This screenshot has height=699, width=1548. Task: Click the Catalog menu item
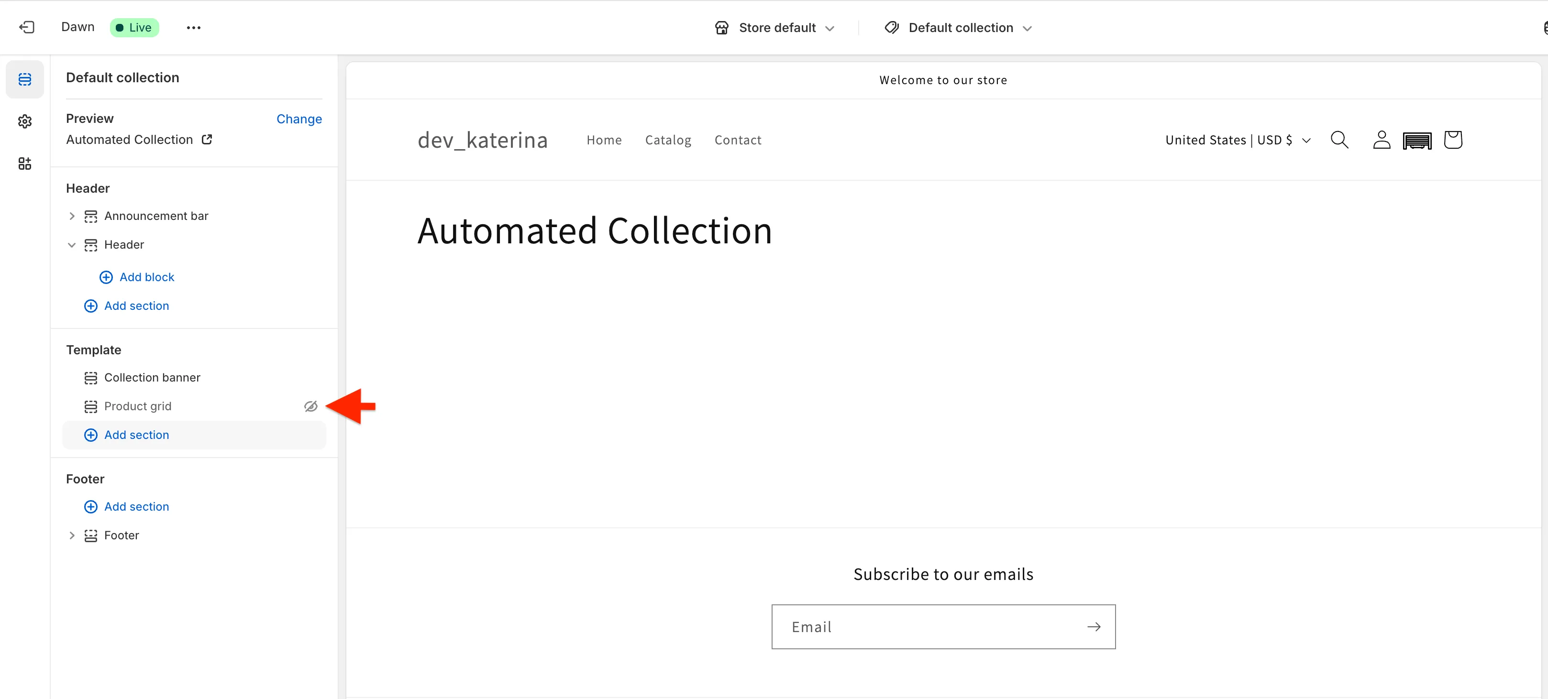click(x=668, y=140)
